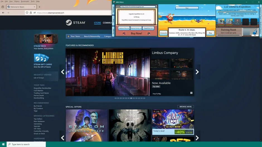Click the Windows taskbar search box
The width and height of the screenshot is (262, 147).
click(26, 144)
